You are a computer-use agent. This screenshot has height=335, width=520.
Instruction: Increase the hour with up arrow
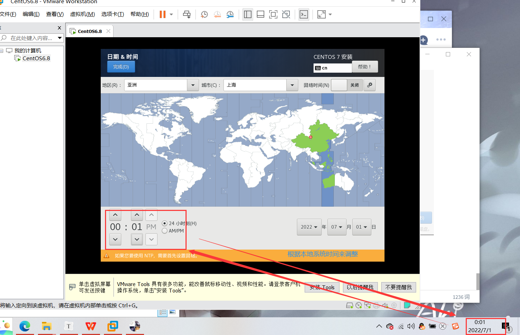(115, 215)
